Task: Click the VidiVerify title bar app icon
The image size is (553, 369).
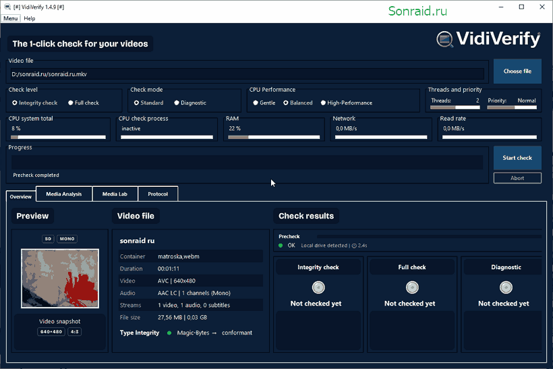Action: 7,7
